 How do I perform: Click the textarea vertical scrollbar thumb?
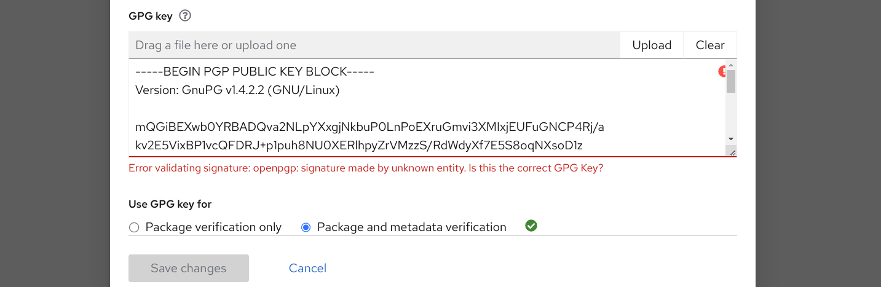(731, 81)
